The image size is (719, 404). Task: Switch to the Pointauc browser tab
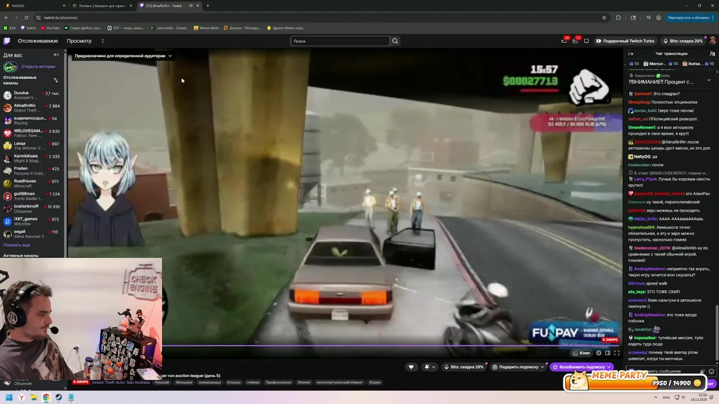click(x=102, y=6)
